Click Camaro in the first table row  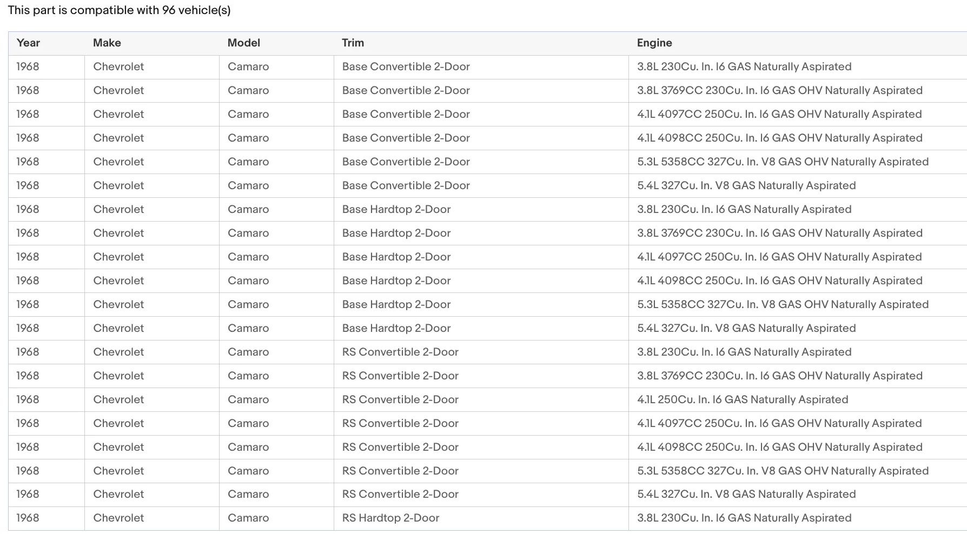coord(248,67)
